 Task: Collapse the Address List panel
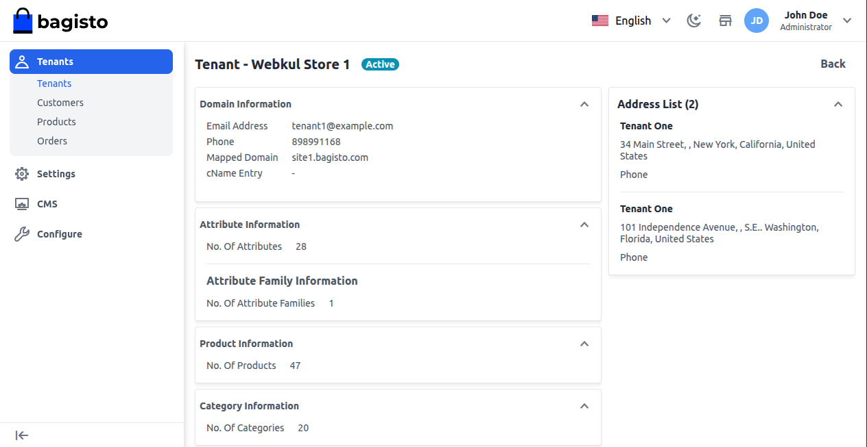point(838,104)
